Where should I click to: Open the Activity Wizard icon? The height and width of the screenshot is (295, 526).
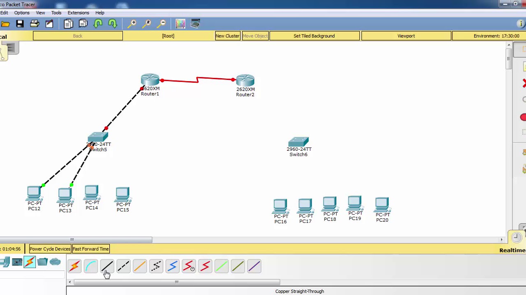pyautogui.click(x=49, y=24)
